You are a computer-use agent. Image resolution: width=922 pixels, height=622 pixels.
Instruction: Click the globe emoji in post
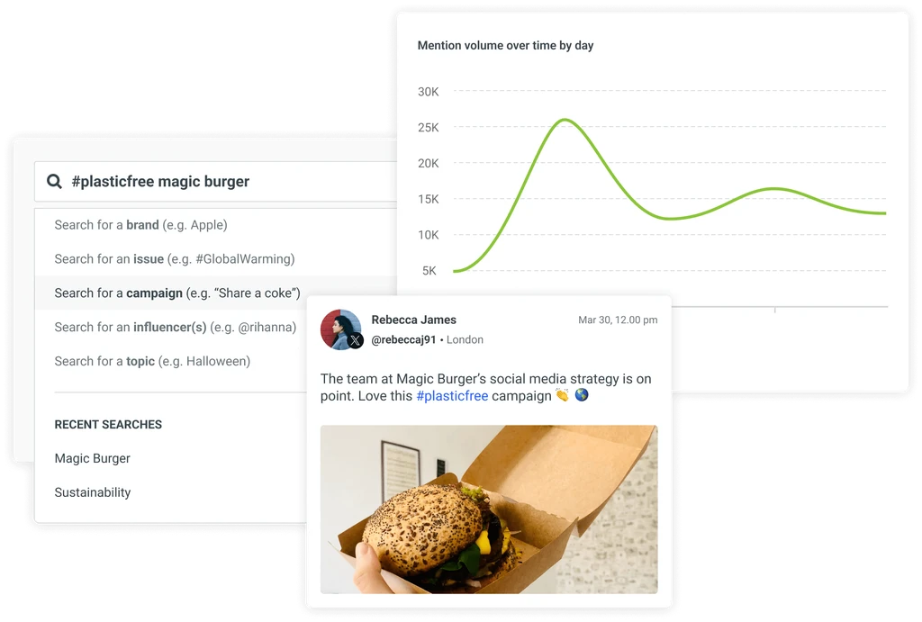[582, 395]
